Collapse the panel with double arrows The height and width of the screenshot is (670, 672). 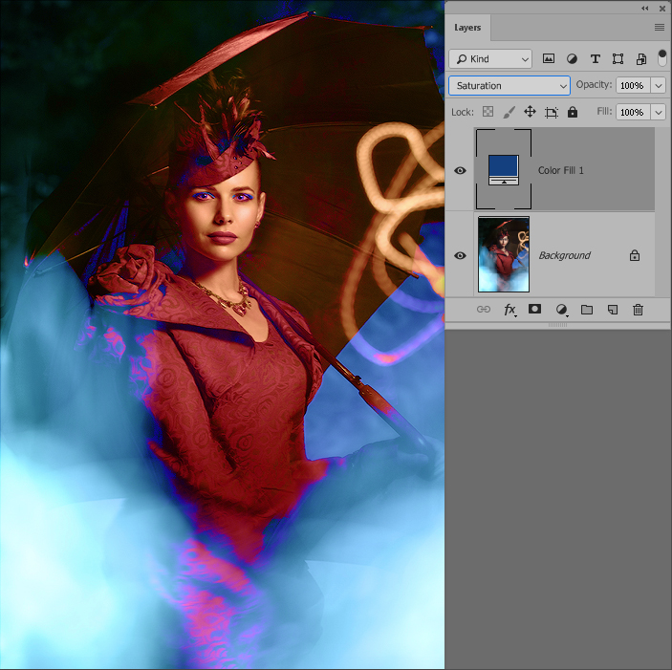pos(645,9)
